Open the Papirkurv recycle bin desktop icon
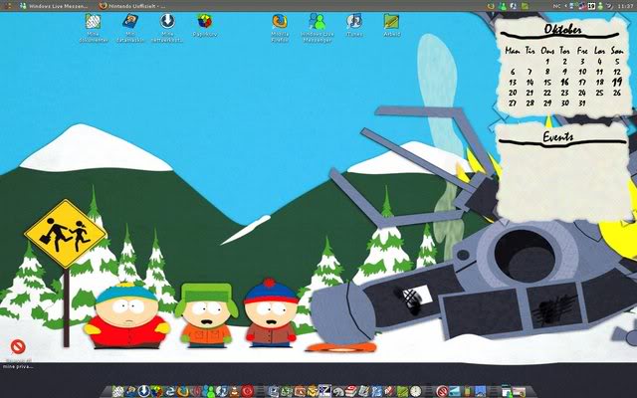This screenshot has width=637, height=398. coord(205,25)
